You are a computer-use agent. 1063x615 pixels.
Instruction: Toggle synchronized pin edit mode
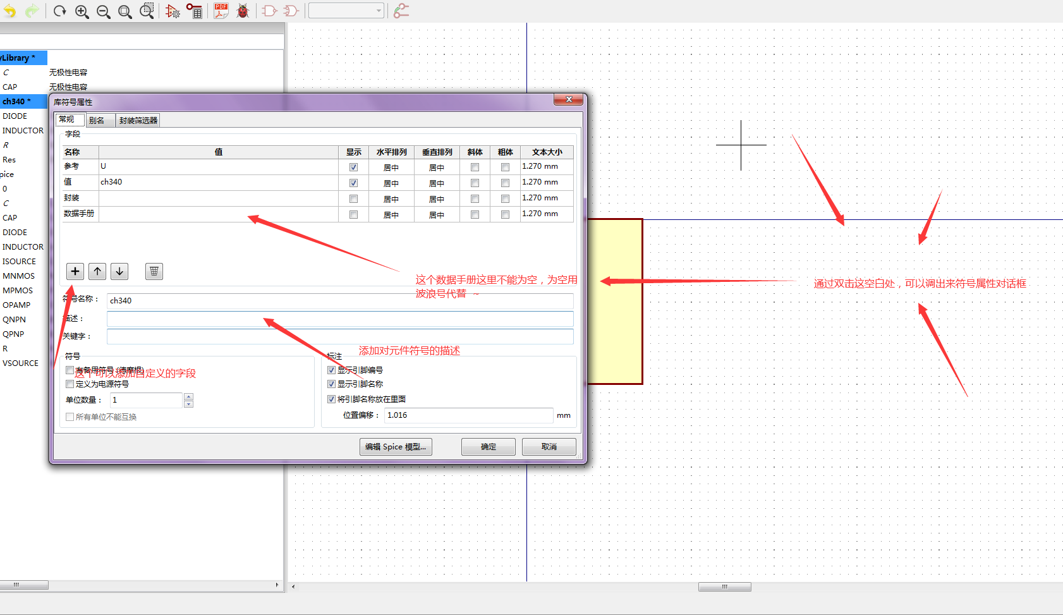click(401, 11)
